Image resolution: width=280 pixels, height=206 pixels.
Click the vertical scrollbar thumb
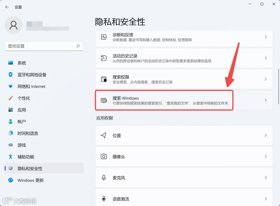click(278, 86)
